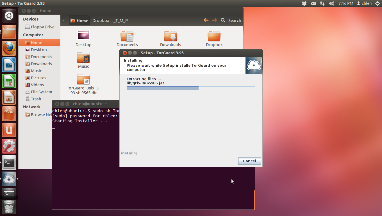
Task: Open clock menu showing 7:16 PM
Action: pyautogui.click(x=346, y=3)
